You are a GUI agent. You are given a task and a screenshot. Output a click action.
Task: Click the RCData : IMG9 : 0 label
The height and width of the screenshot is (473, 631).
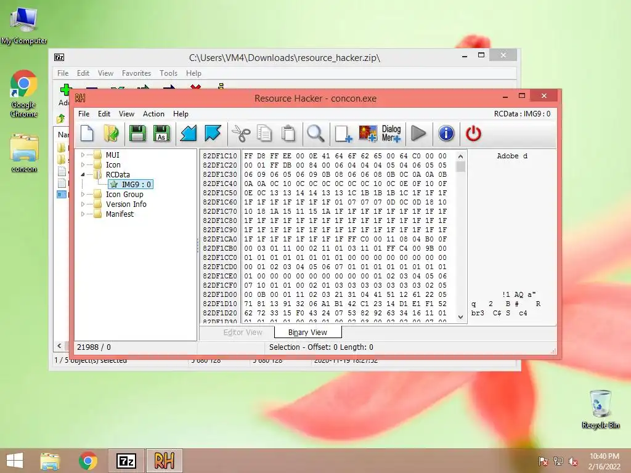coord(522,114)
